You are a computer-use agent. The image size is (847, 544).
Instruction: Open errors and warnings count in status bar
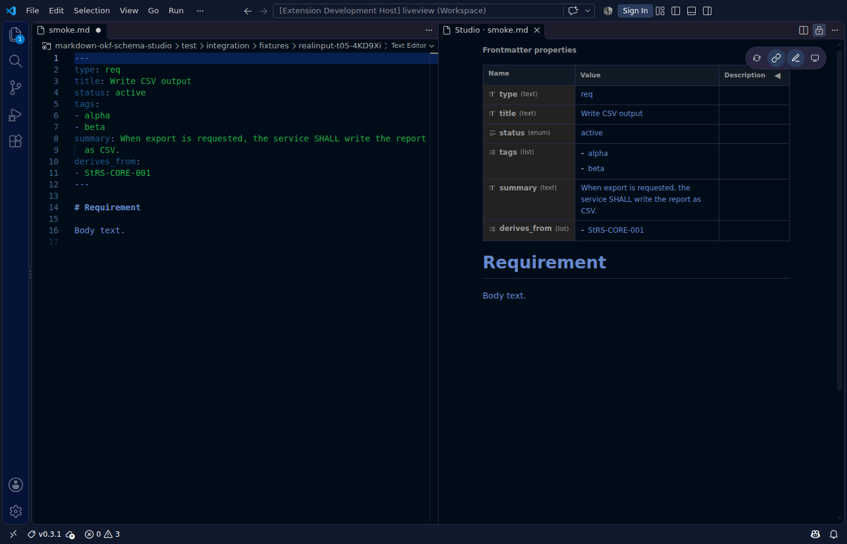[102, 534]
